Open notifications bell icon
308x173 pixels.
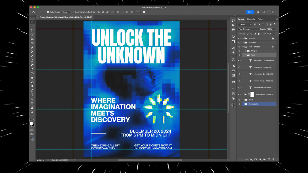258,12
